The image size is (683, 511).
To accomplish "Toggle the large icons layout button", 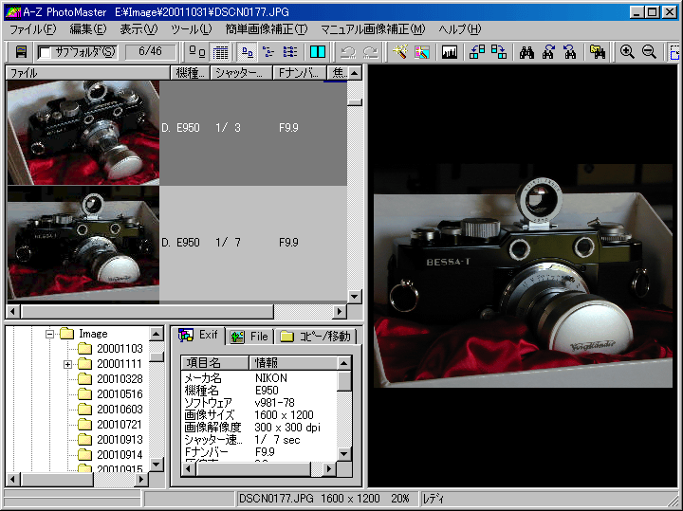I will (x=248, y=52).
